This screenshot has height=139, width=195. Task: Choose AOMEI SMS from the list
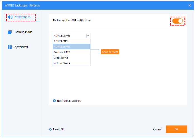[x=72, y=41]
